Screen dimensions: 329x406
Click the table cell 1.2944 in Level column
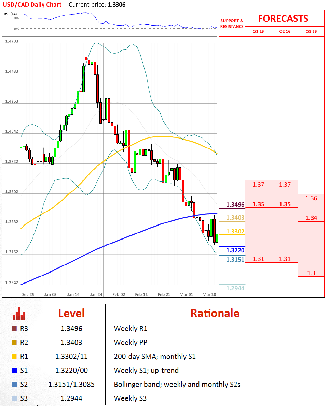(x=71, y=398)
